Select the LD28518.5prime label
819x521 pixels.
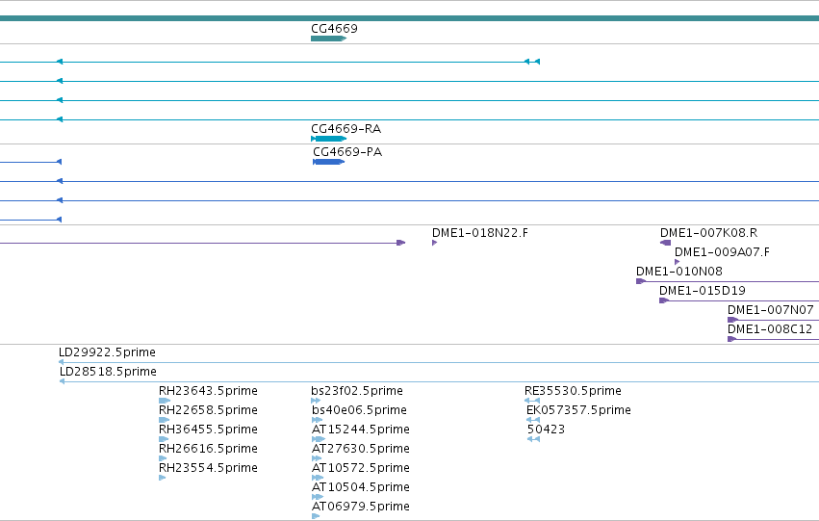click(108, 372)
